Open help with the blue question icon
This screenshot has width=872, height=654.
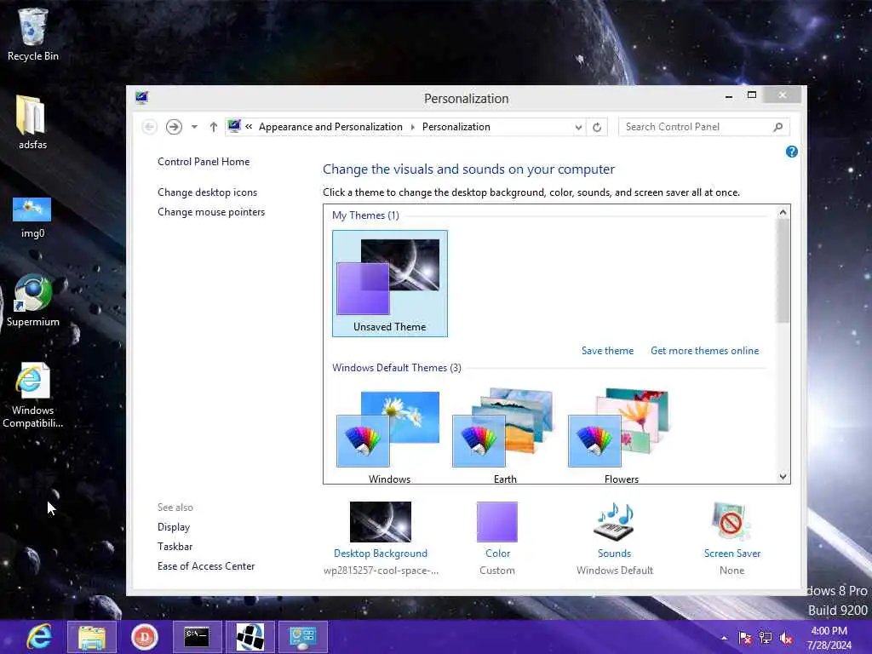click(x=792, y=152)
